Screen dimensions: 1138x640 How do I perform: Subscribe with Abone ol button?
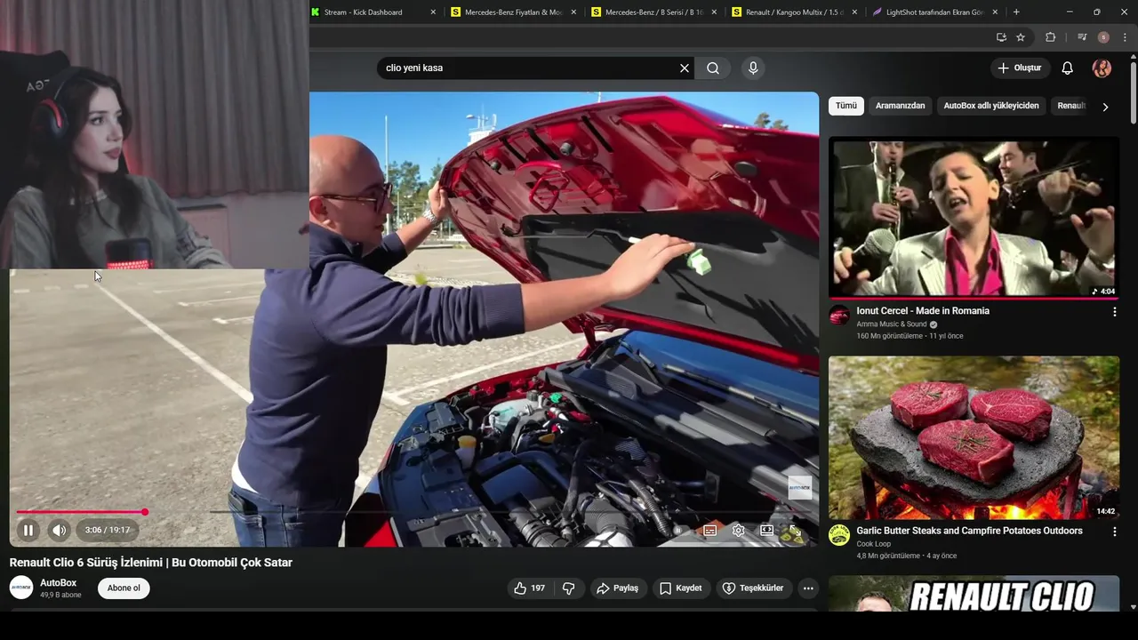click(x=124, y=588)
